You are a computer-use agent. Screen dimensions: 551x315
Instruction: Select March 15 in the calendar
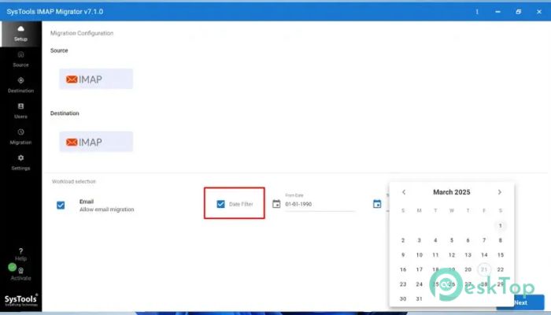click(501, 255)
